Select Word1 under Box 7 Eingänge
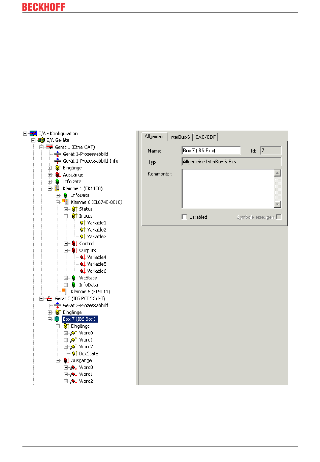This screenshot has width=320, height=462. [86, 340]
